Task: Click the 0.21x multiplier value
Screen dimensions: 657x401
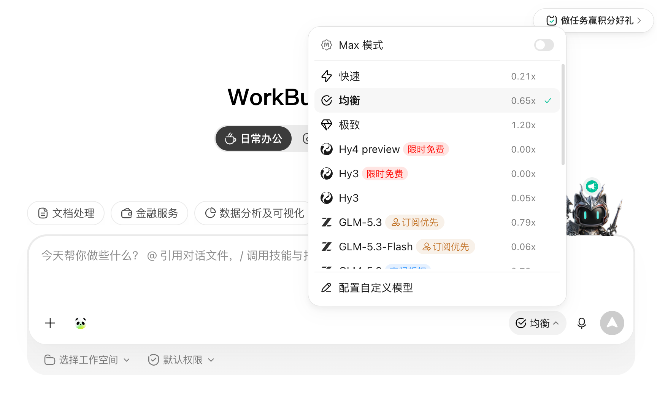Action: pos(523,76)
